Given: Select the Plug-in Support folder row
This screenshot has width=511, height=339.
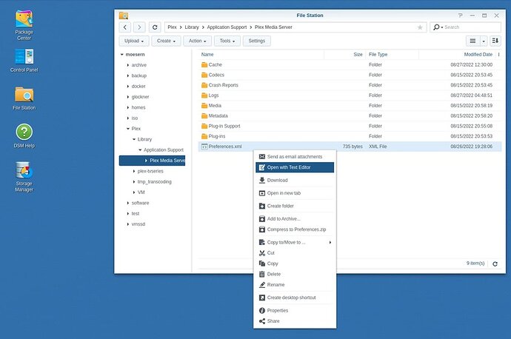Looking at the screenshot, I should [x=350, y=126].
